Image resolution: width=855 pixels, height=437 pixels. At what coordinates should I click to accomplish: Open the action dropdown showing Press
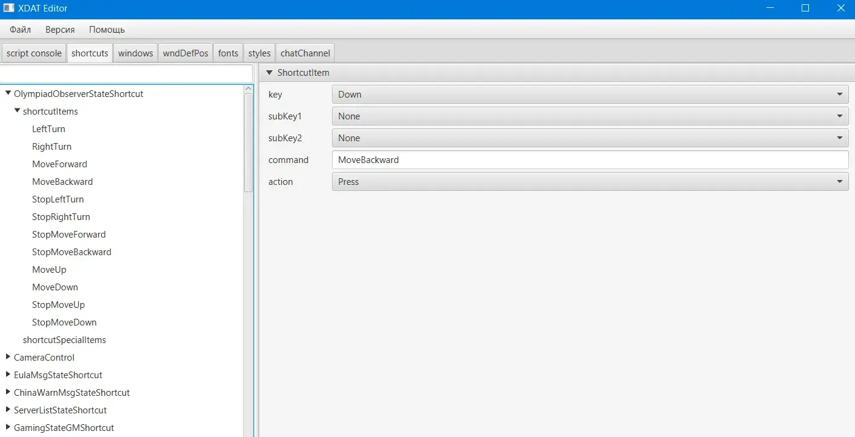[x=590, y=181]
